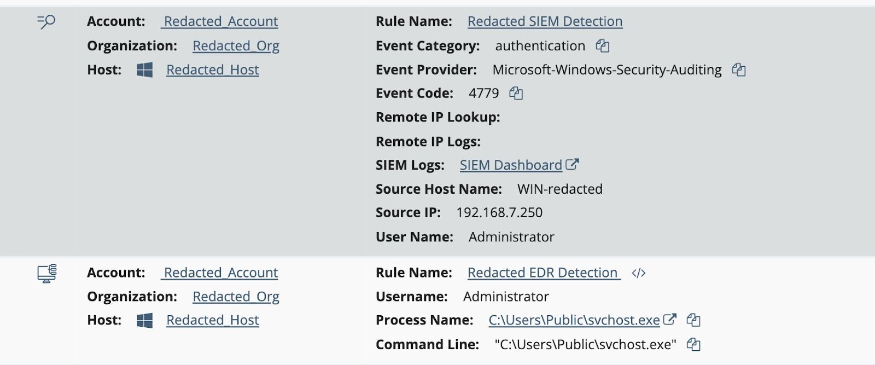Copy the Event Provider value
875x365 pixels.
pos(739,70)
